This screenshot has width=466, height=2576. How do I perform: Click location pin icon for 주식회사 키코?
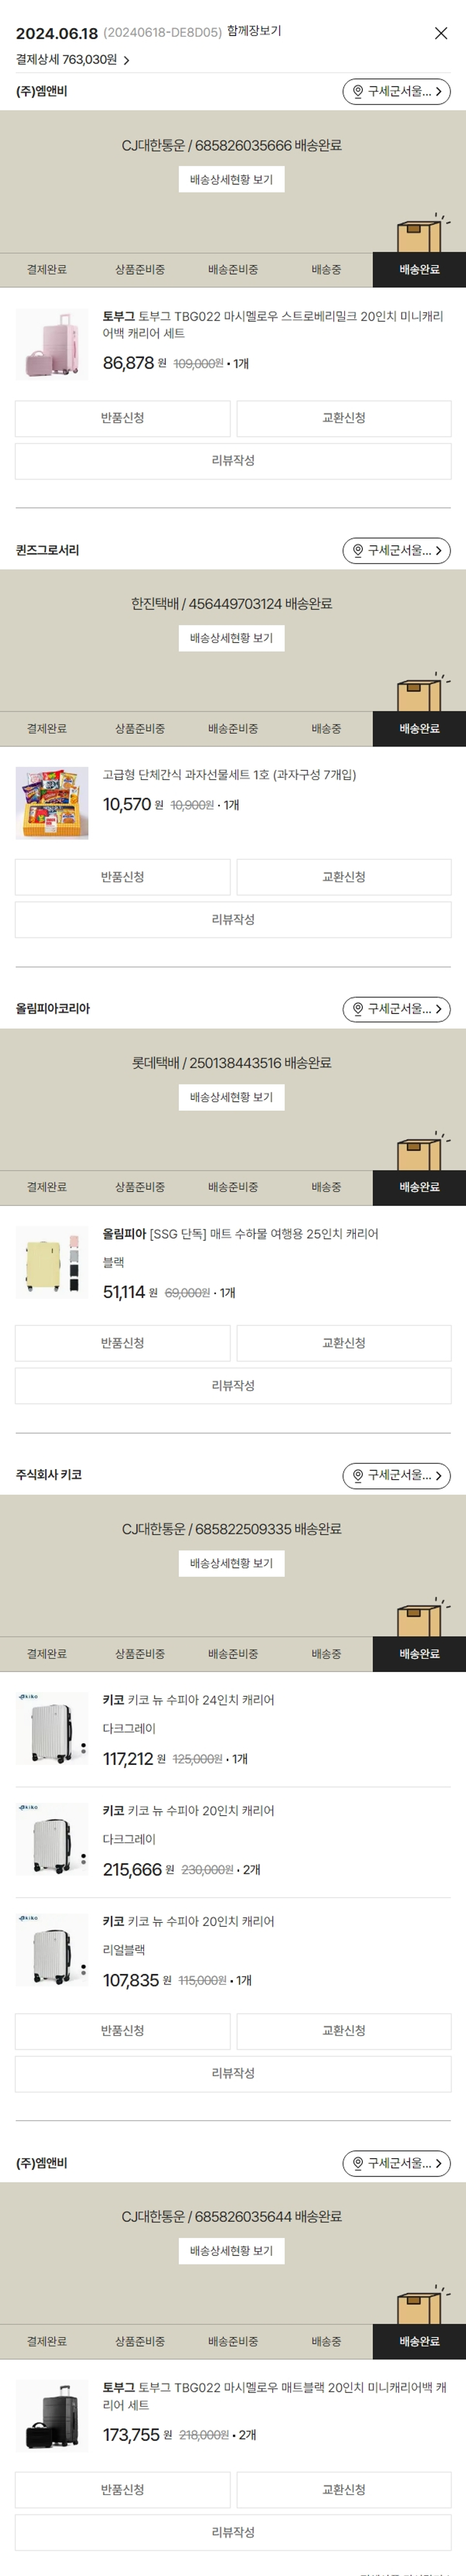tap(359, 1475)
